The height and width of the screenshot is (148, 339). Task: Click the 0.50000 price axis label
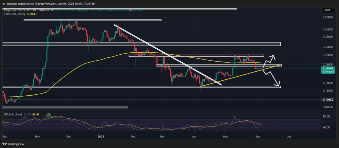(x=327, y=18)
